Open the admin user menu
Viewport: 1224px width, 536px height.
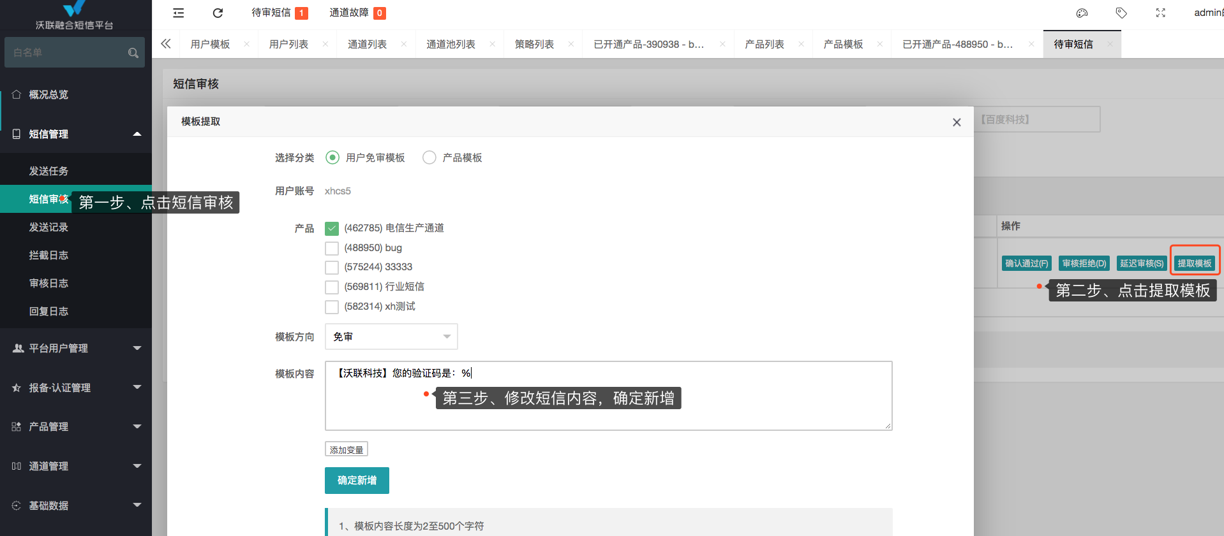[1209, 13]
